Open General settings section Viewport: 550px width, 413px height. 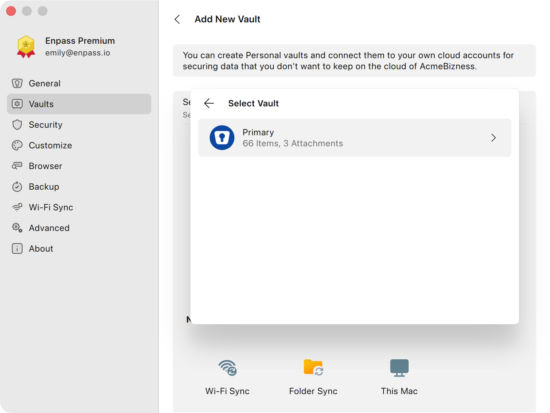pos(79,83)
